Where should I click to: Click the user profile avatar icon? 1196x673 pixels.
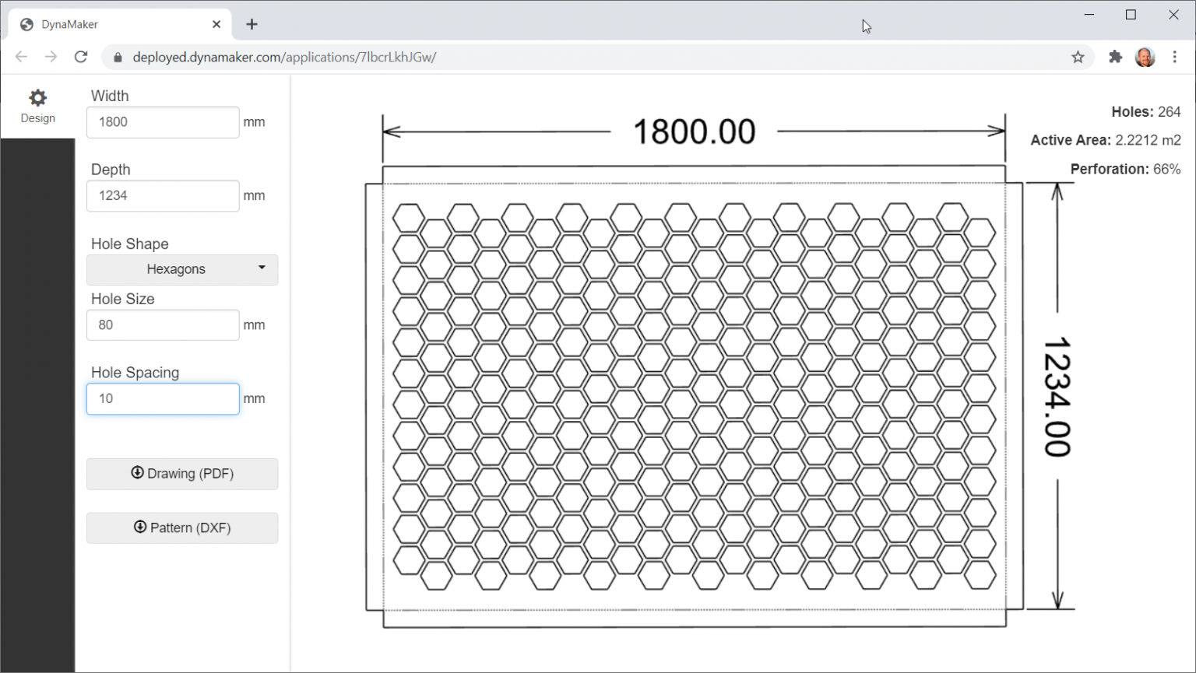coord(1145,57)
